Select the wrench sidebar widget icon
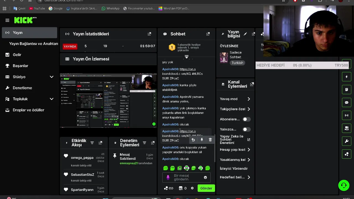Viewport: 354px width, 199px height. click(x=347, y=141)
